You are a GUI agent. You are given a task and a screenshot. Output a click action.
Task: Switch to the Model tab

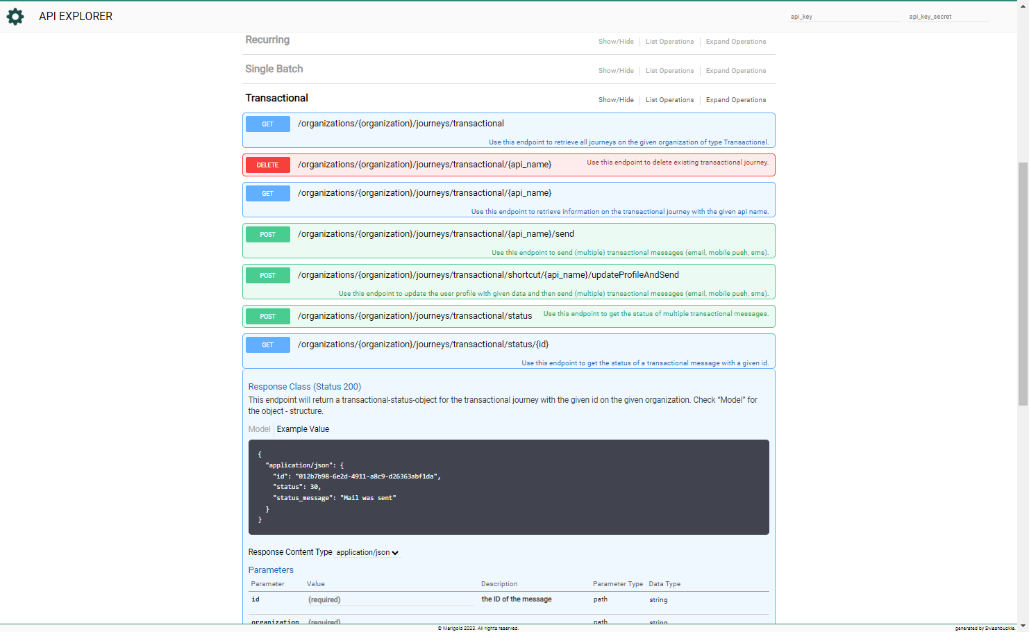tap(259, 429)
